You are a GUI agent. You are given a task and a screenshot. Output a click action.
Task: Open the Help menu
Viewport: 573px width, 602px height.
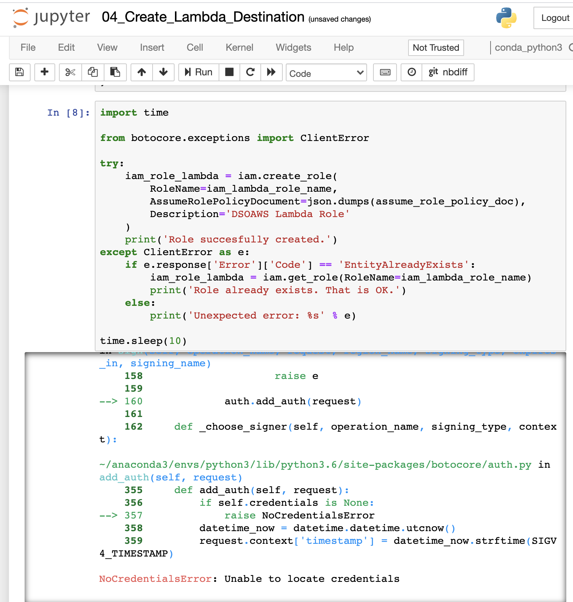344,47
